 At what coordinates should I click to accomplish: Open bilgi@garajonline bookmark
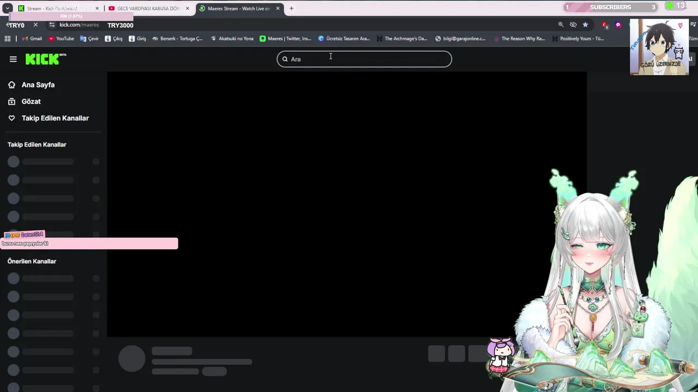(x=460, y=39)
